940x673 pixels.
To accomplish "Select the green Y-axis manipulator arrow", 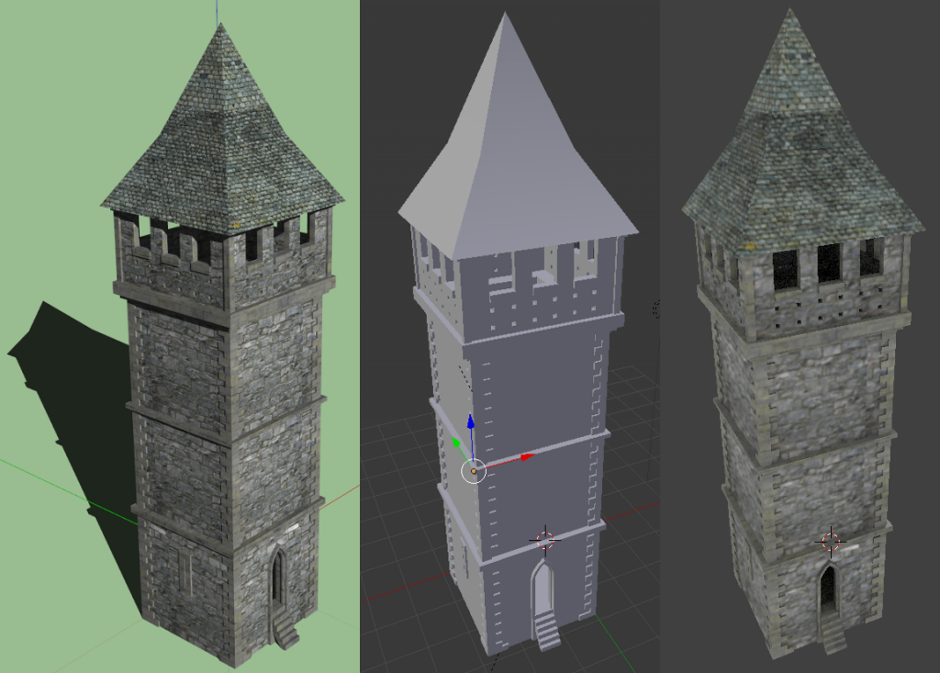I will (x=456, y=443).
